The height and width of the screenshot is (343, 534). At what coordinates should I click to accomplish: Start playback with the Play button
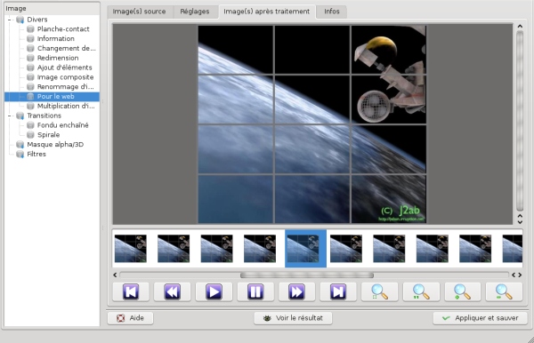click(x=214, y=291)
